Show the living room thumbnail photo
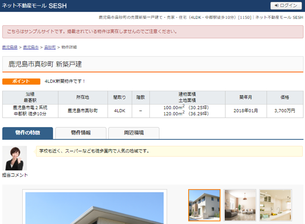Screen dimensions: 305x224 point(240,205)
